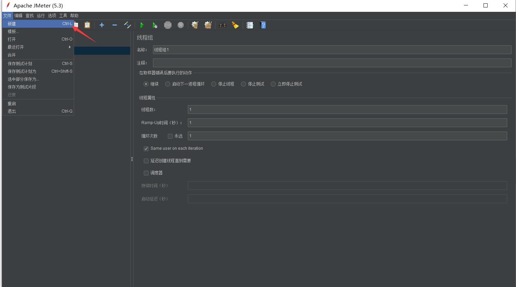Open the 模板... menu entry
This screenshot has height=287, width=516.
pyautogui.click(x=38, y=31)
